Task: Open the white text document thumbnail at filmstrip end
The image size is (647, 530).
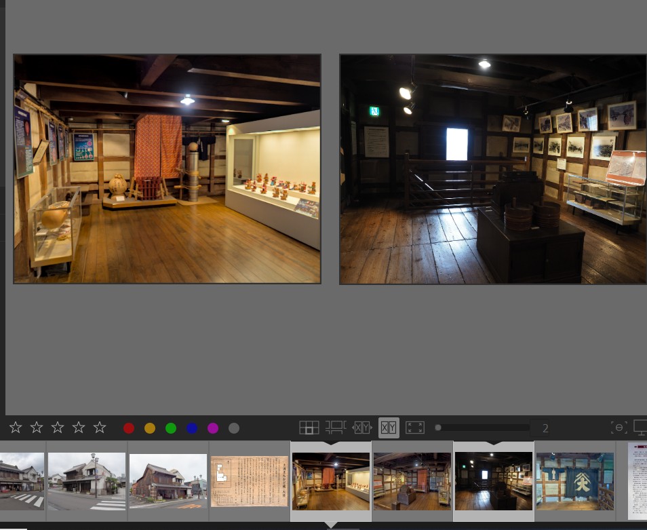Action: [638, 481]
